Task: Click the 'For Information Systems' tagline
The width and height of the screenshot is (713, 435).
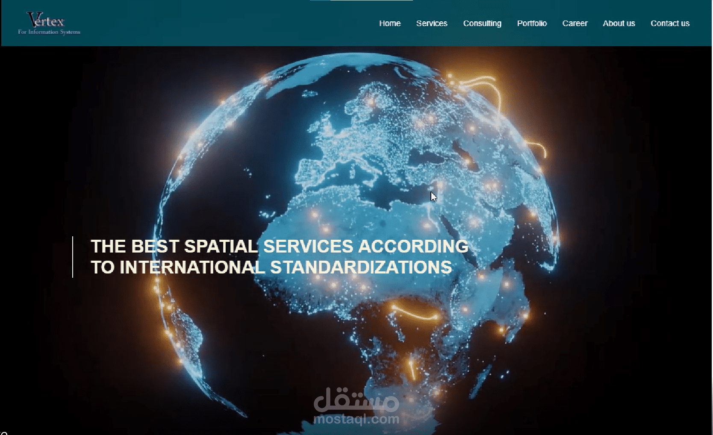Action: coord(49,31)
